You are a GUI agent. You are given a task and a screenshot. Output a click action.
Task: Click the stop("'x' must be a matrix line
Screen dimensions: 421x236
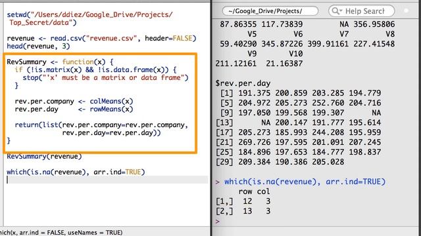point(105,77)
